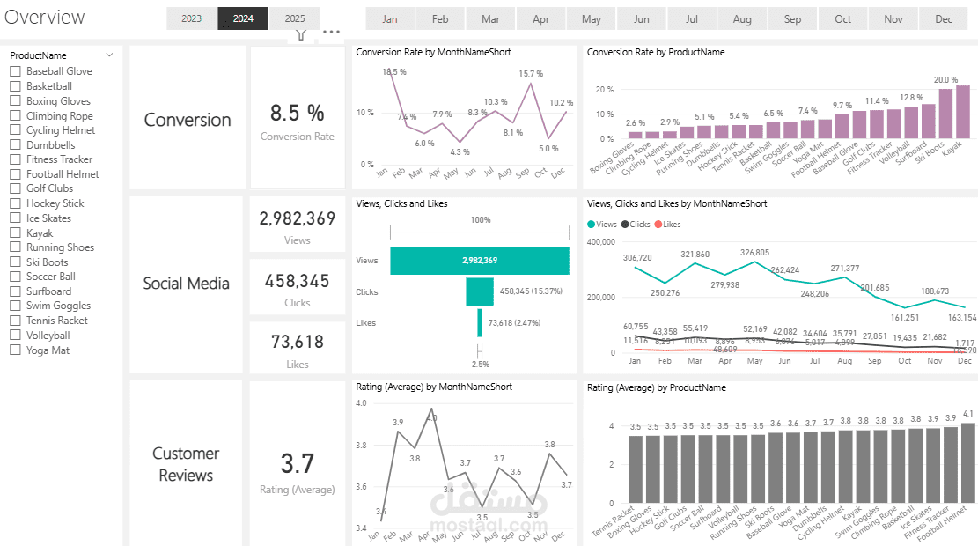This screenshot has width=978, height=546.
Task: Toggle the Soccer Ball checkbox
Action: [16, 276]
